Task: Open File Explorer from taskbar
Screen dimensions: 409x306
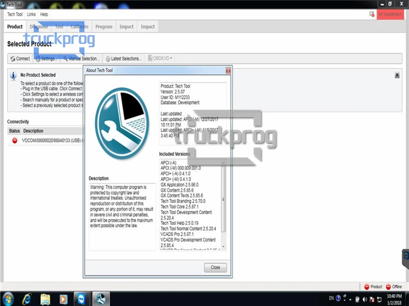Action: coord(46,299)
